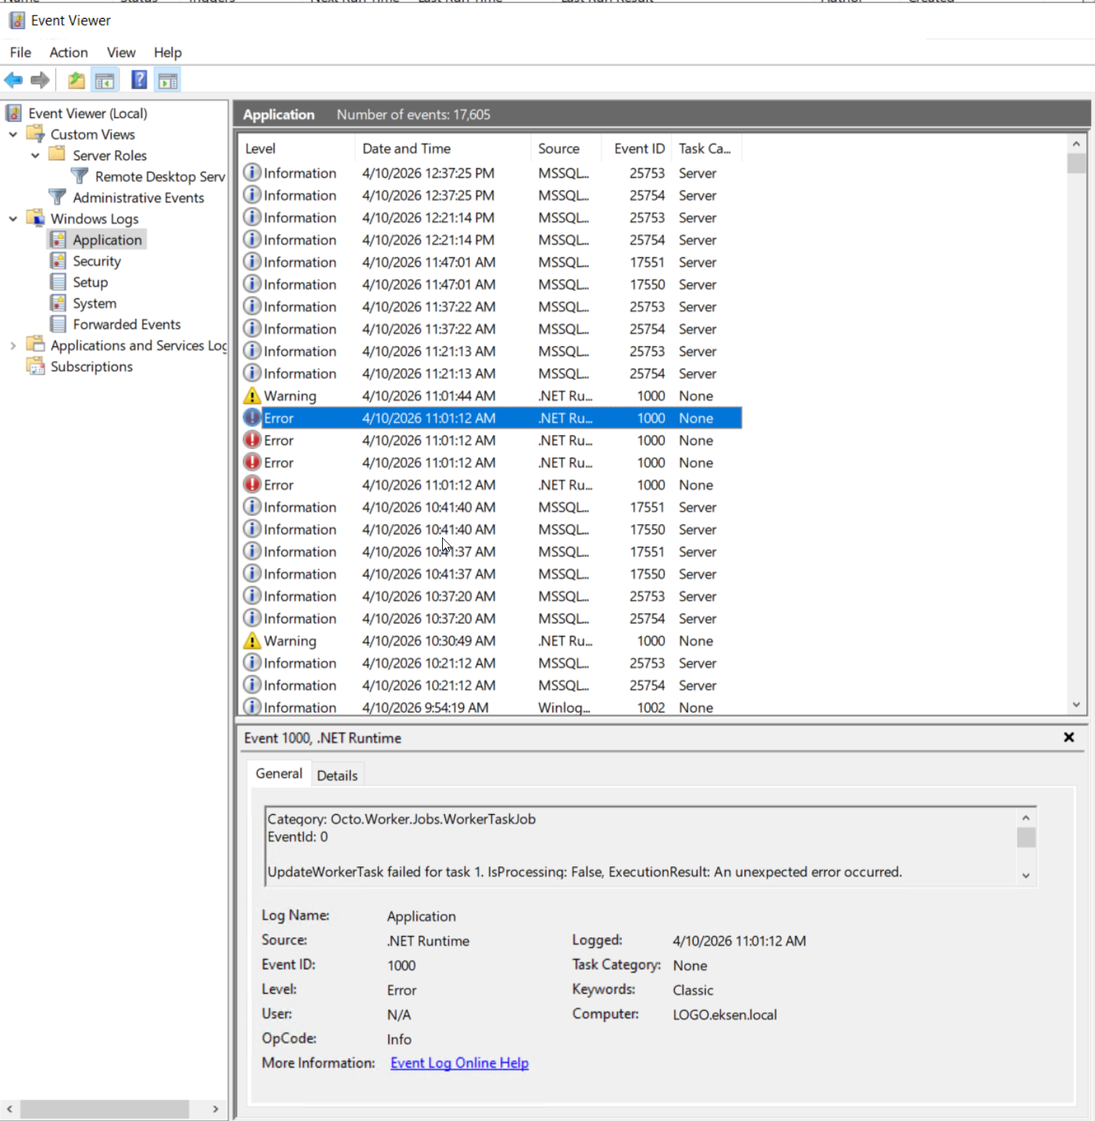Sort by Event ID column header
1095x1121 pixels.
[x=637, y=148]
